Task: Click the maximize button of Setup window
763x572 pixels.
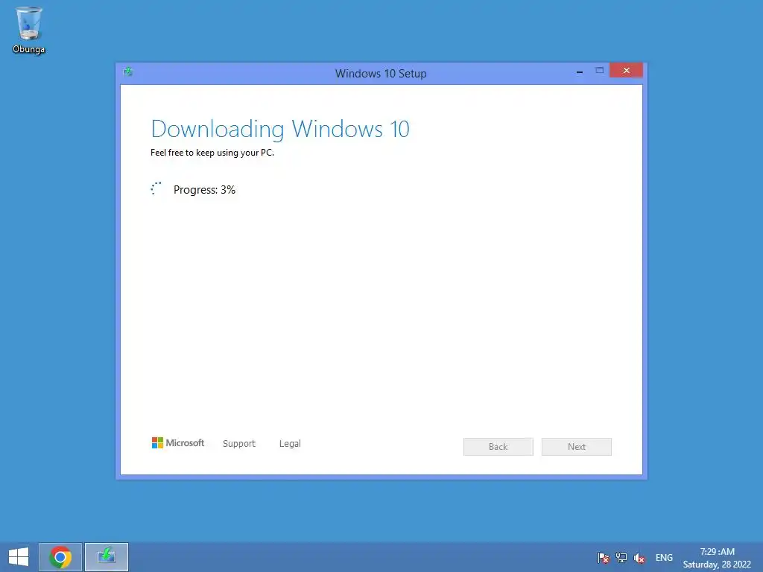Action: (x=600, y=71)
